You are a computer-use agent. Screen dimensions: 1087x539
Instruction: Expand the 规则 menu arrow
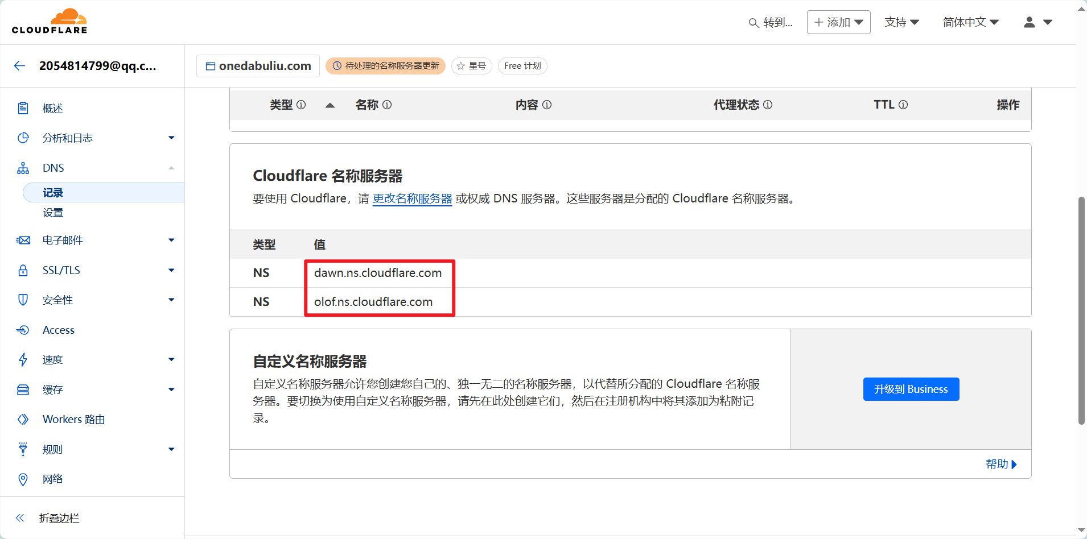171,449
